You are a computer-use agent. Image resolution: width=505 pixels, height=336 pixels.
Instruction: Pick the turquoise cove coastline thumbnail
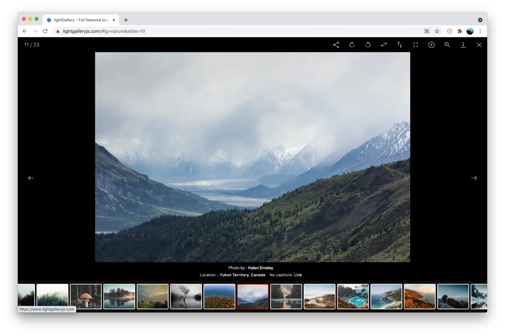point(353,296)
